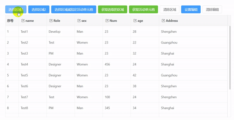This screenshot has height=120, width=234.
Task: Select the PM cell in Test3 row
Action: click(x=61, y=53)
